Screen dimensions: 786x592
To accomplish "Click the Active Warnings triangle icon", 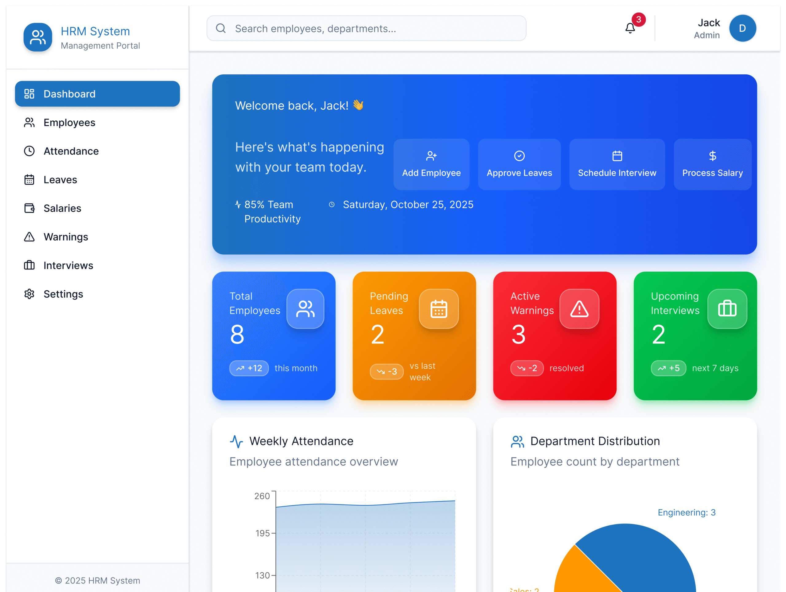I will [x=579, y=309].
